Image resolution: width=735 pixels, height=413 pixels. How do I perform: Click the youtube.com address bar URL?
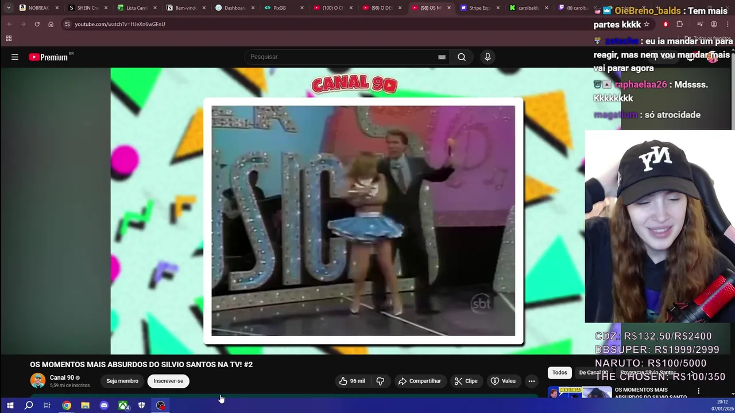click(119, 24)
